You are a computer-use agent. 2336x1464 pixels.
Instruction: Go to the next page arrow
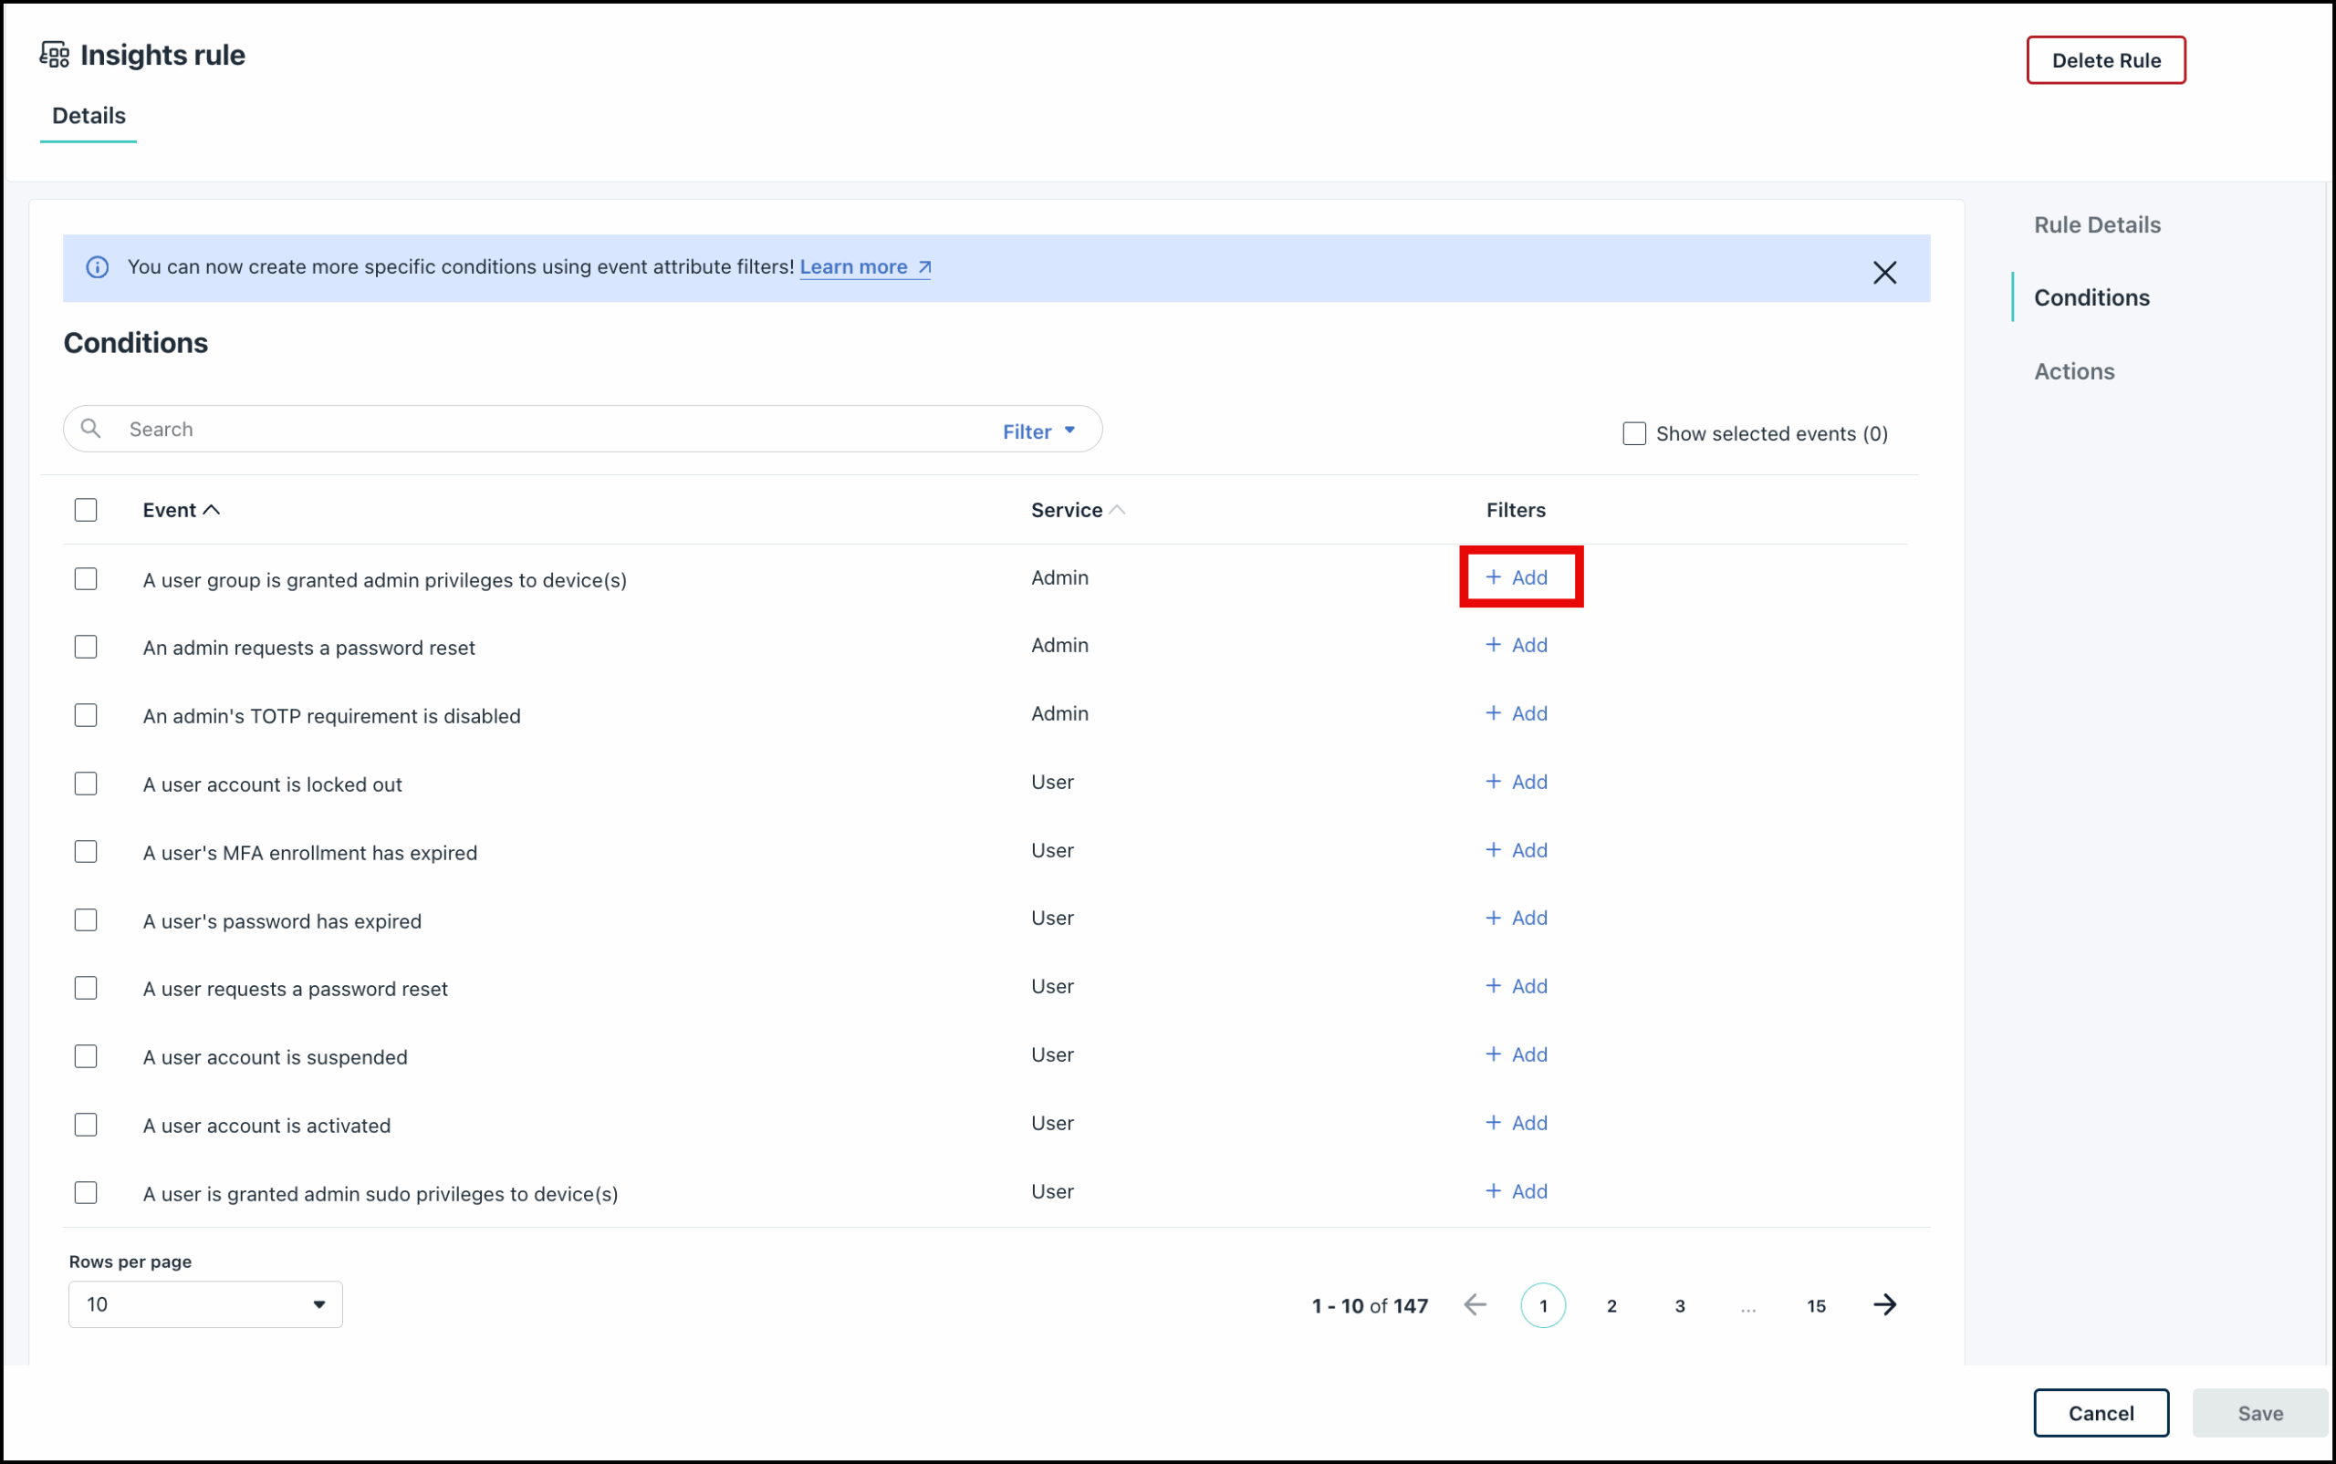coord(1883,1305)
